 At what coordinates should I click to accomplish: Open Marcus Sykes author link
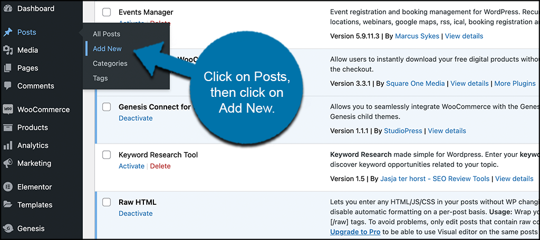[x=417, y=36]
